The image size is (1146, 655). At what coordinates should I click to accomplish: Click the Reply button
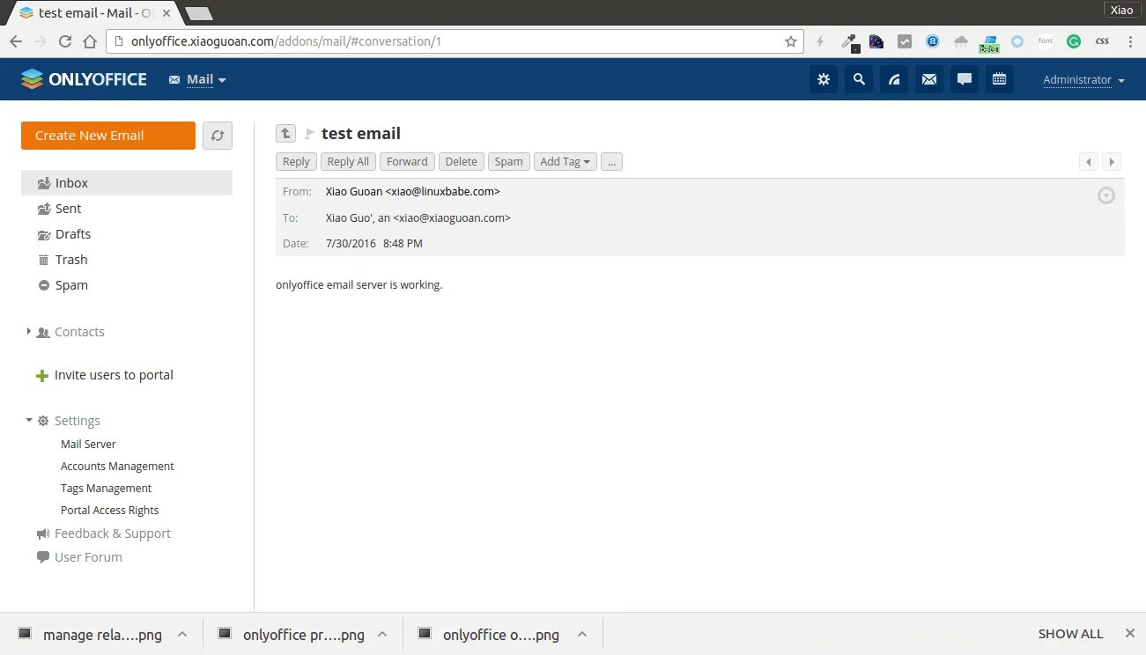tap(296, 162)
